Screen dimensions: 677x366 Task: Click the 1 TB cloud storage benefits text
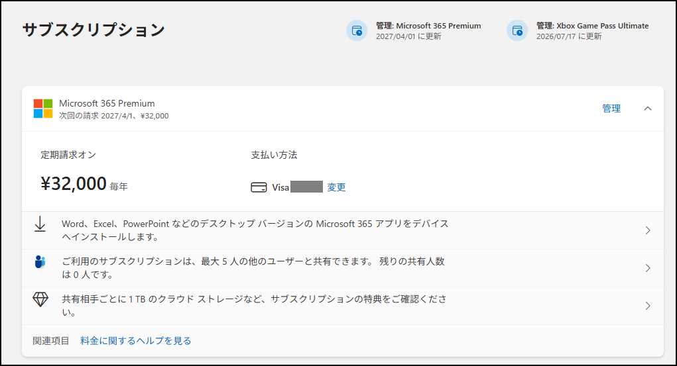click(255, 305)
